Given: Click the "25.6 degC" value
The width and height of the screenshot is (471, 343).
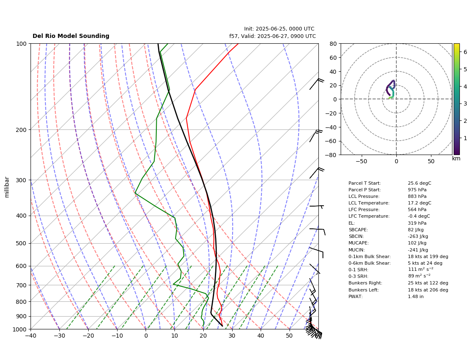Looking at the screenshot, I should (x=419, y=183).
